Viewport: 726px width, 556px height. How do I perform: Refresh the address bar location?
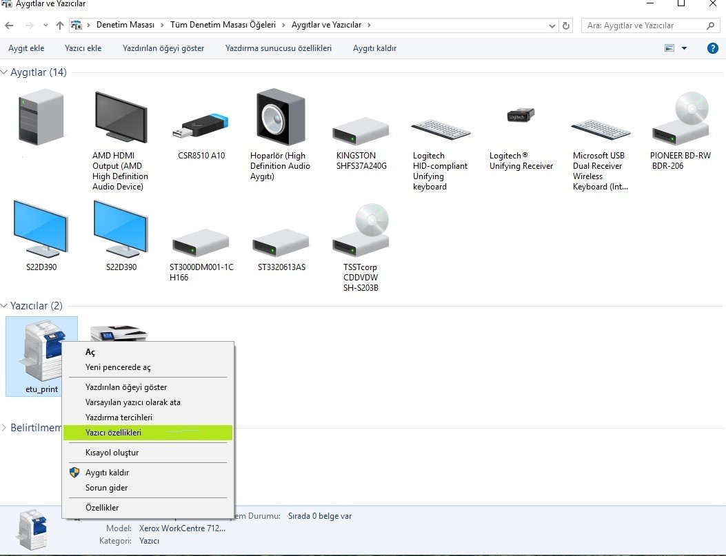567,25
